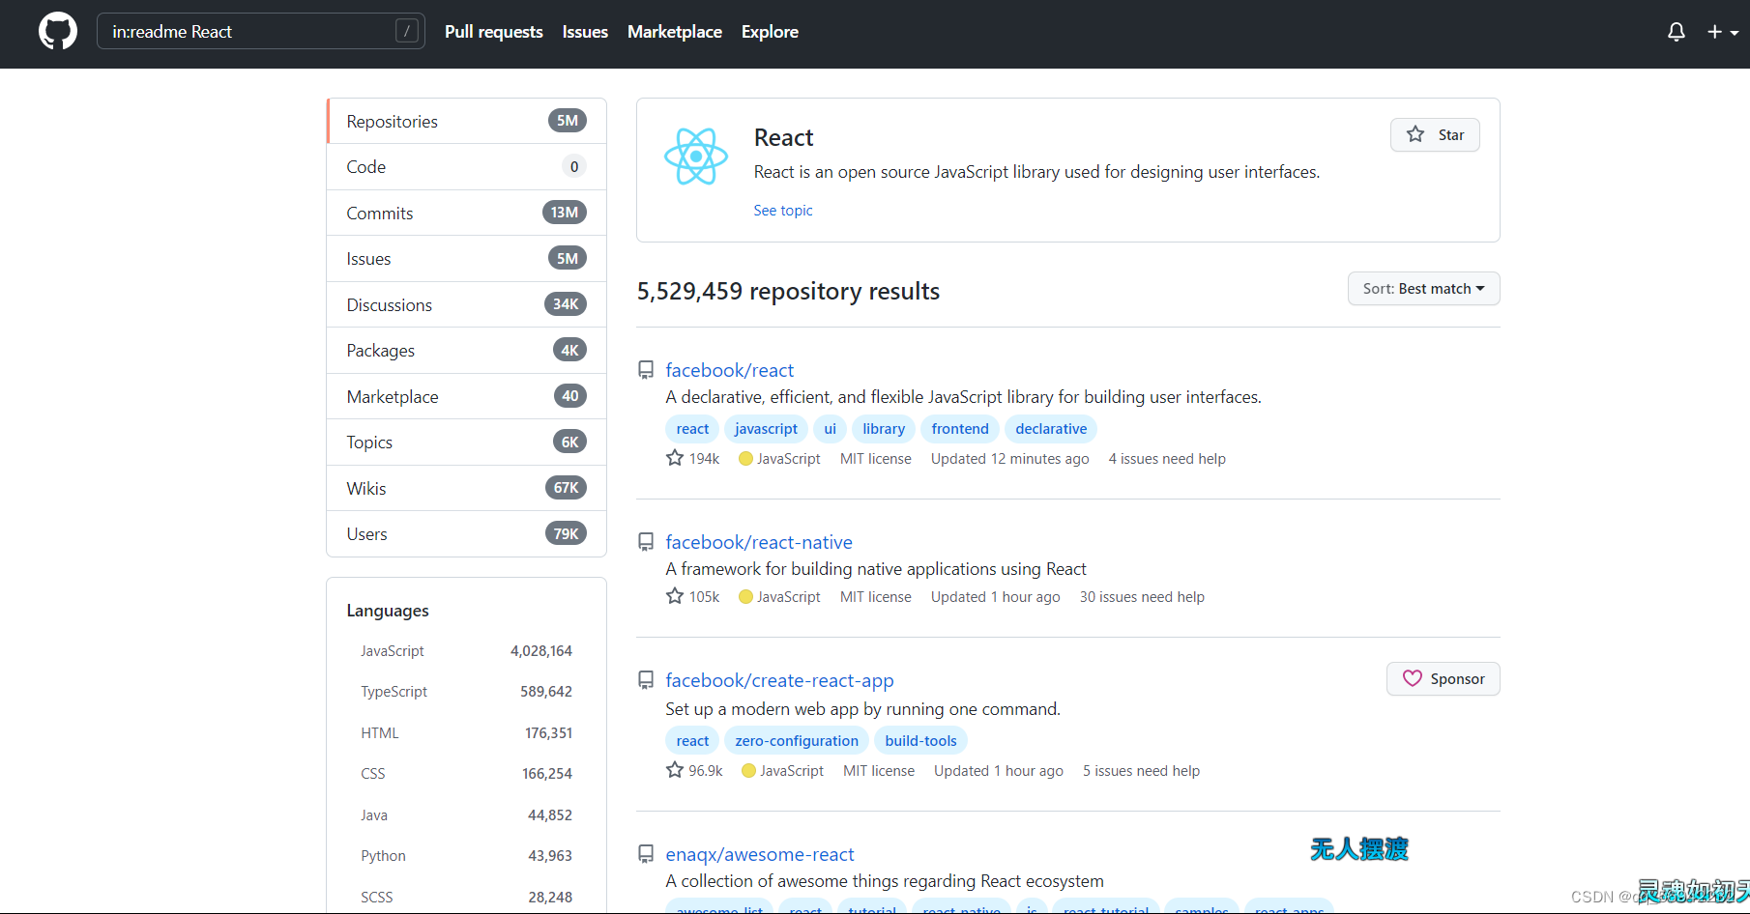This screenshot has width=1750, height=914.
Task: Click "5,529,459 repository results" heading
Action: [788, 292]
